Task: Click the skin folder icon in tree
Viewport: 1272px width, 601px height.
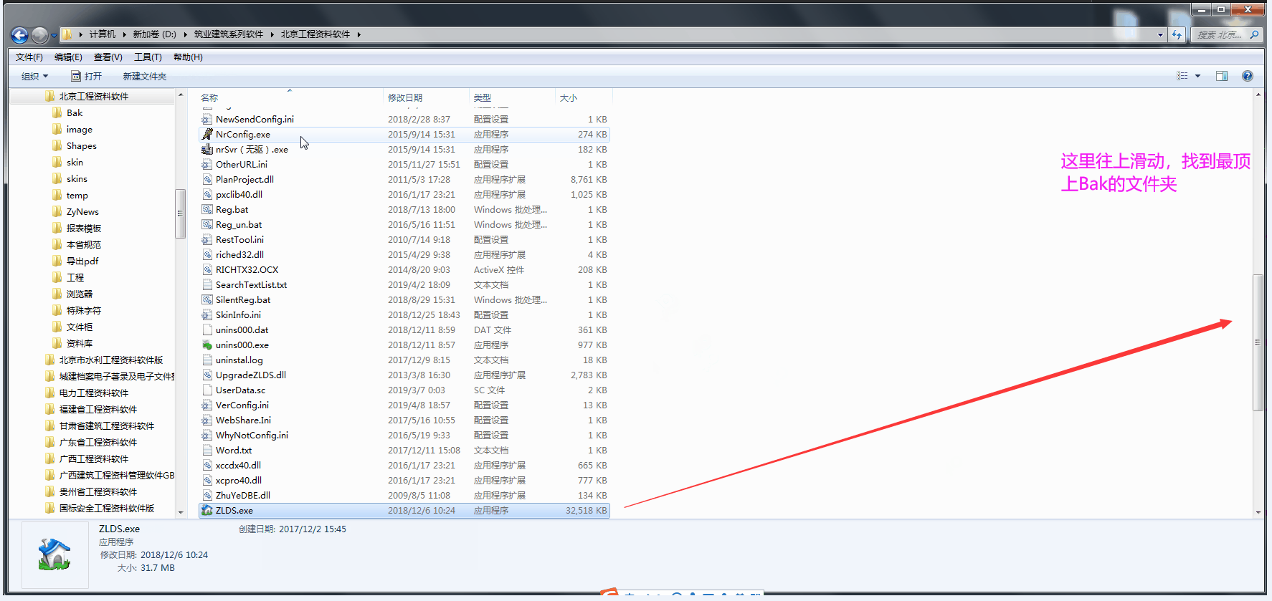Action: click(57, 163)
